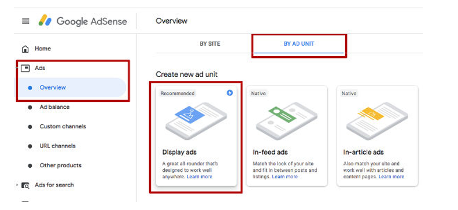Click the Ads section icon

[x=25, y=68]
